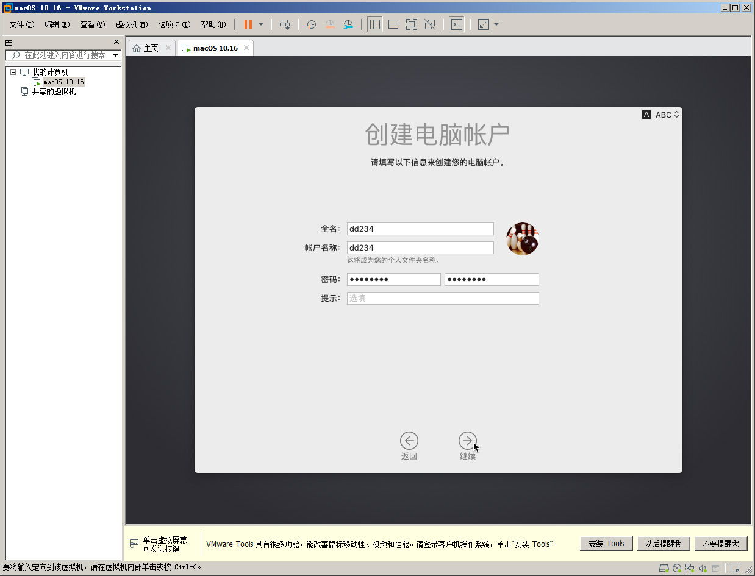
Task: Open the library search dropdown arrow
Action: 115,55
